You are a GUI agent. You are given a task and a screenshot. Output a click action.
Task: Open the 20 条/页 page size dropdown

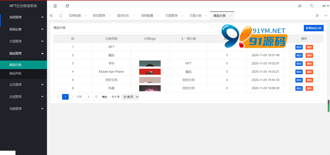pos(131,97)
